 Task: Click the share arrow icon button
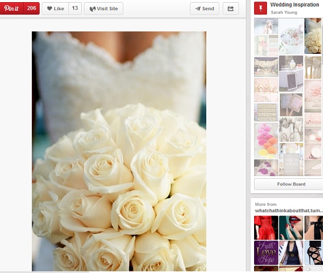(230, 9)
